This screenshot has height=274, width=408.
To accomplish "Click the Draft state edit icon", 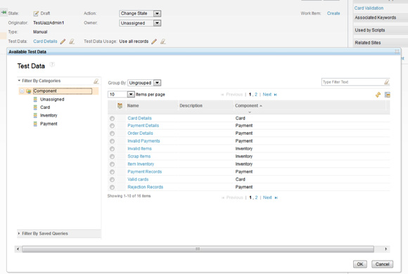I will pyautogui.click(x=36, y=13).
